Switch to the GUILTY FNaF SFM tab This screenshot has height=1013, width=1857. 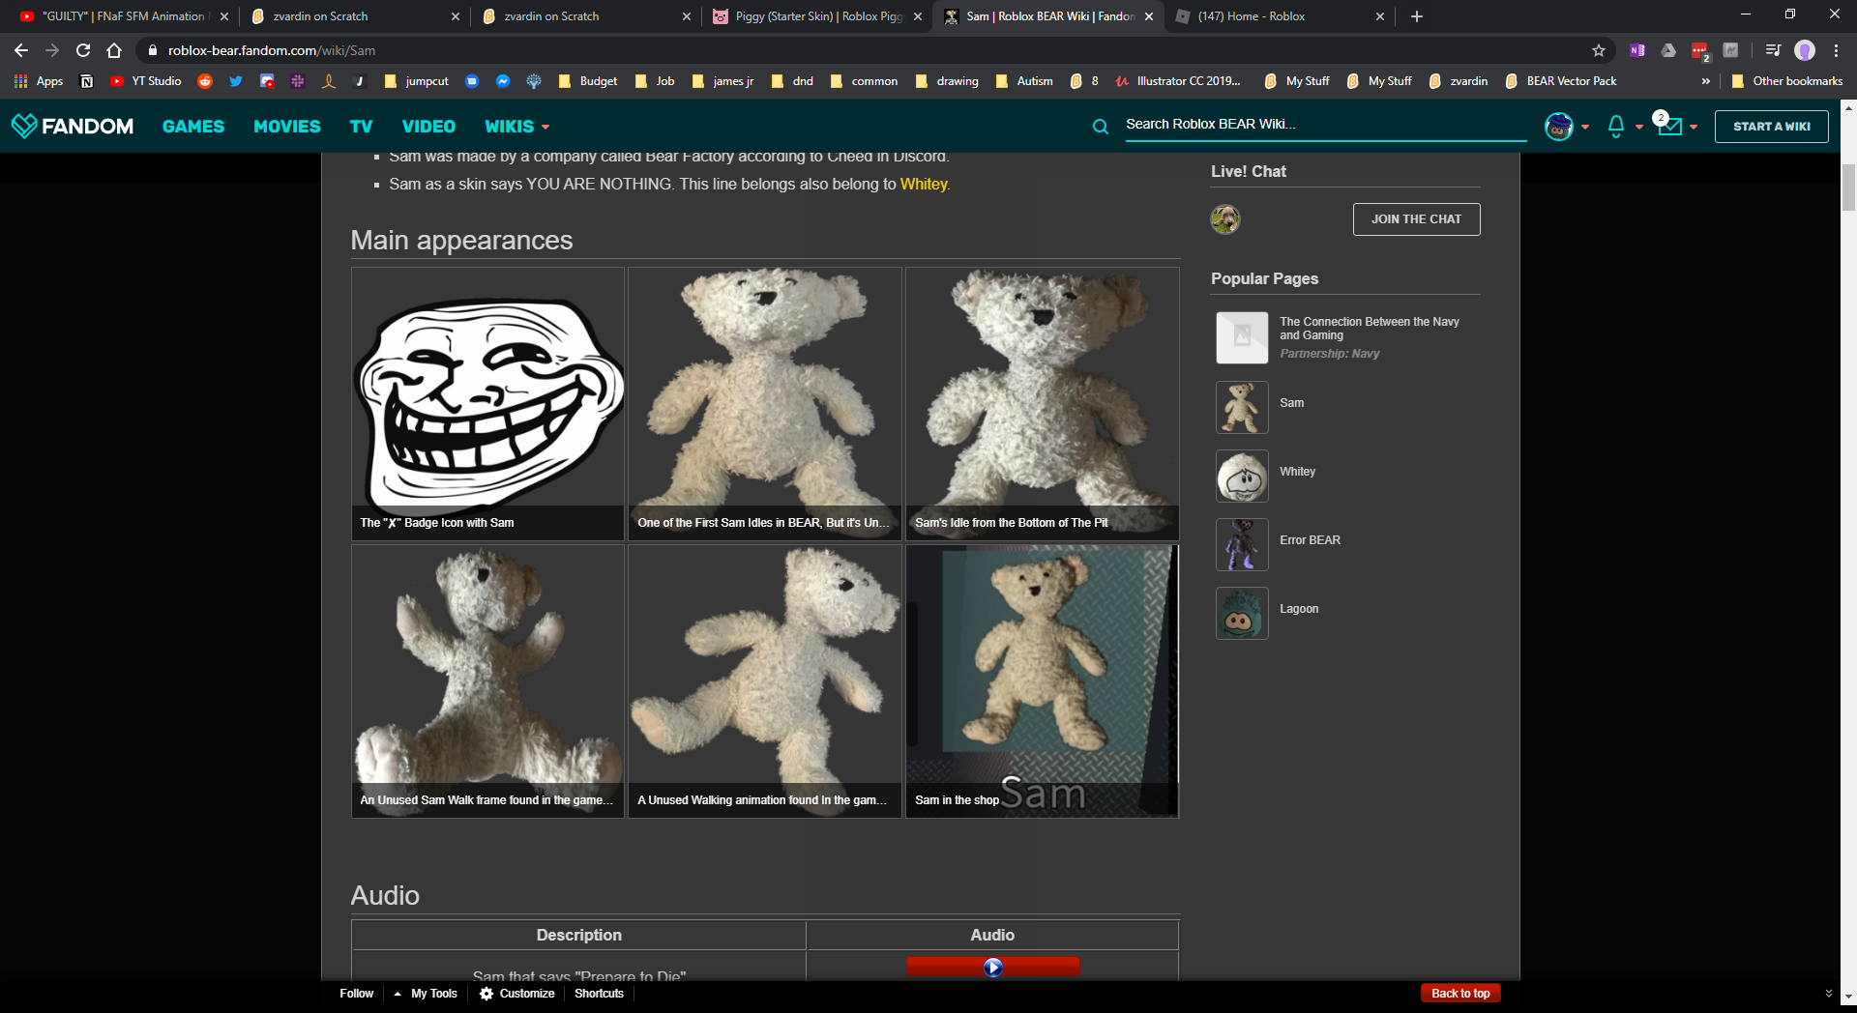click(x=121, y=16)
